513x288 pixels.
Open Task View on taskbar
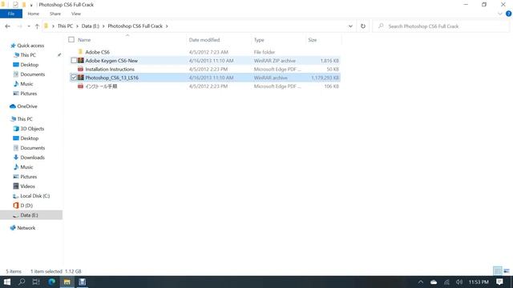(x=36, y=282)
